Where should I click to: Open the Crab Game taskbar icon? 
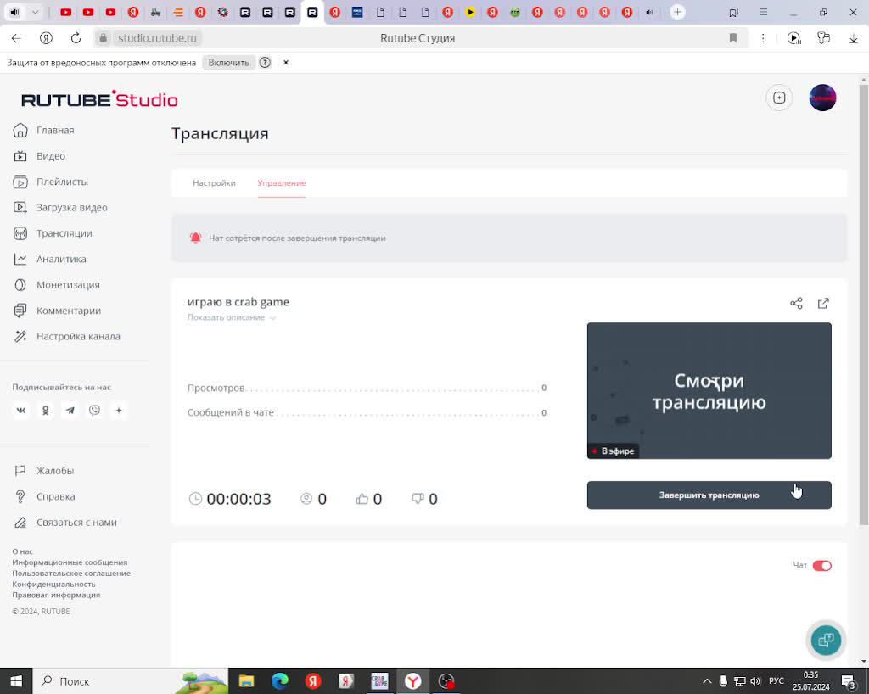(379, 680)
